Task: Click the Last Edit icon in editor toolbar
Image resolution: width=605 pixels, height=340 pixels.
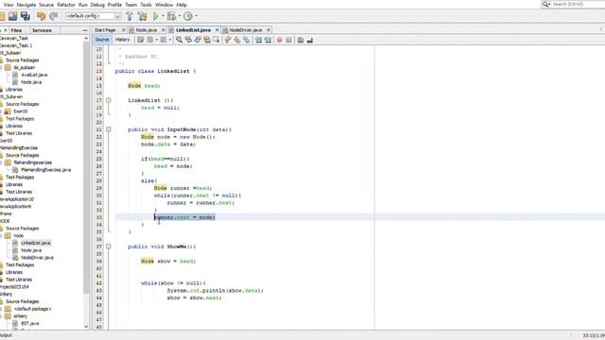Action: pyautogui.click(x=141, y=40)
